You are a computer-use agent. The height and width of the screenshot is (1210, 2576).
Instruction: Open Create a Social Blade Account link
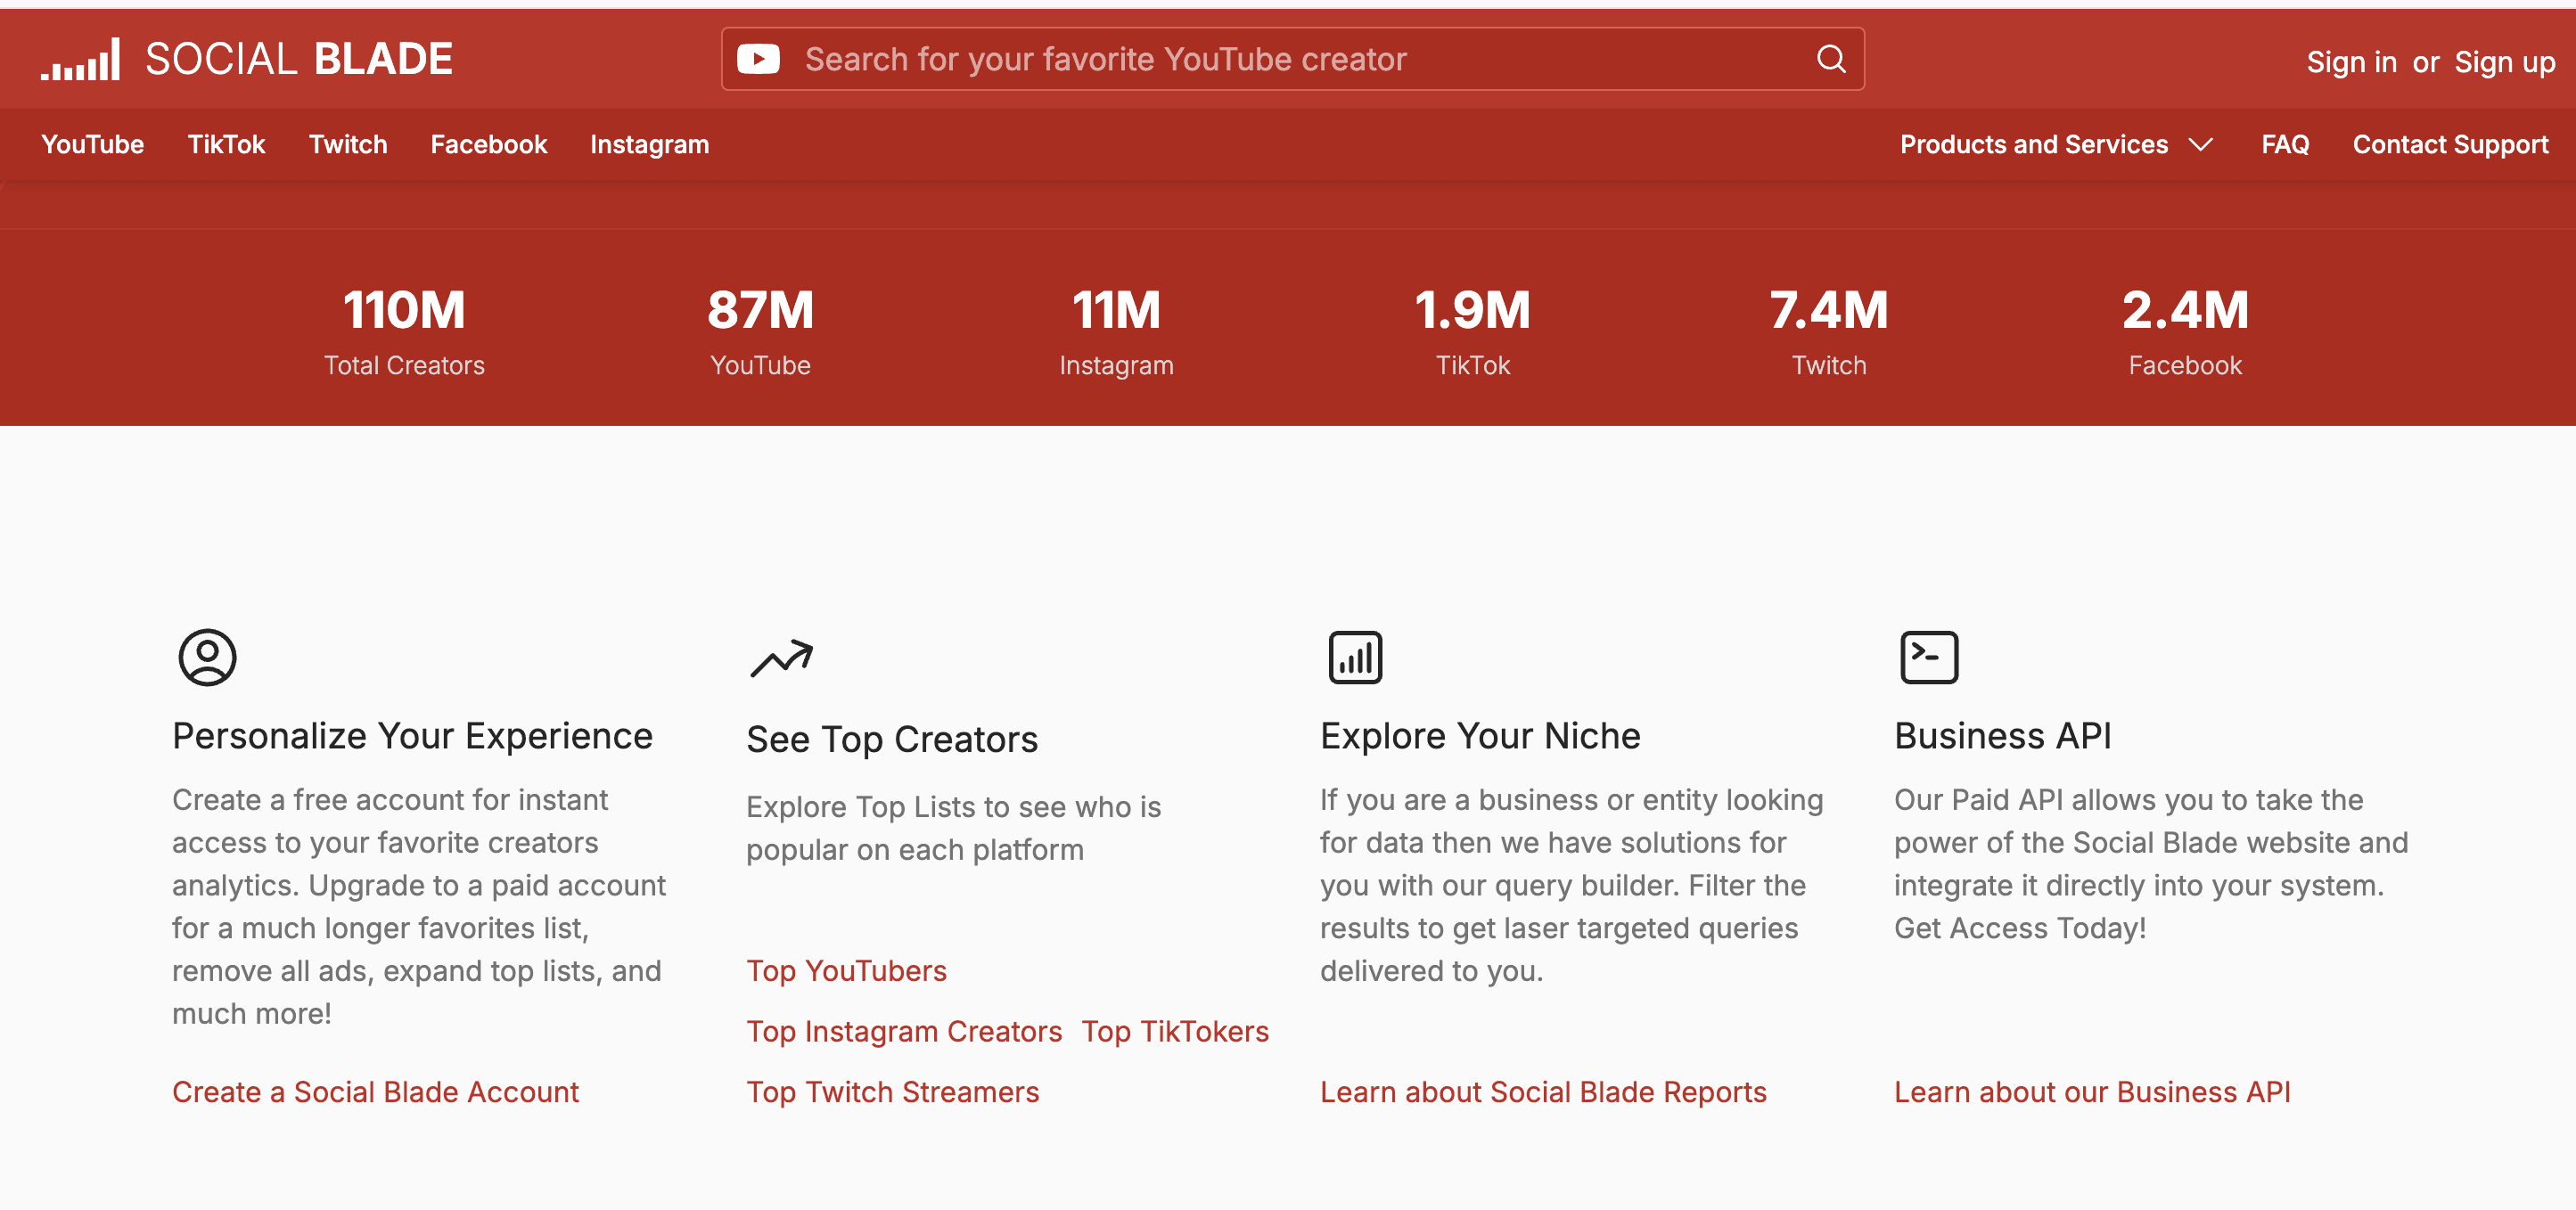[375, 1092]
